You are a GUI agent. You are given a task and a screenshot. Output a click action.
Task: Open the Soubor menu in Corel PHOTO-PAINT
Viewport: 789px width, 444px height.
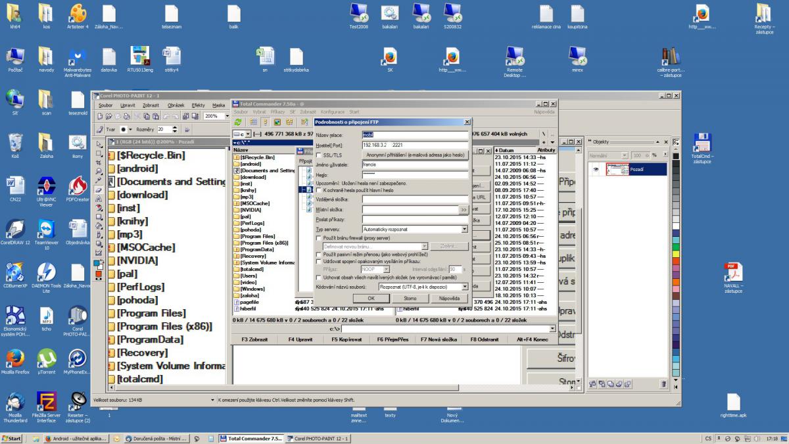pos(105,105)
